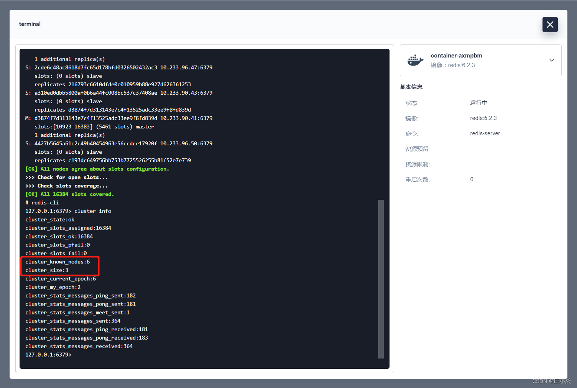This screenshot has height=388, width=577.
Task: Click the 运行中 status value
Action: click(x=479, y=103)
